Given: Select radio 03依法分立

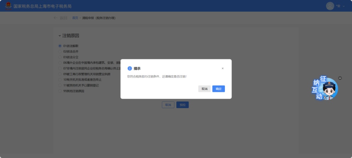Looking at the screenshot, I should [x=60, y=57].
